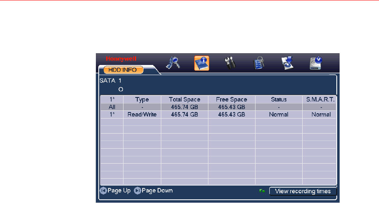Click the Normal value under Status
Screen dimensions: 379x203
pyautogui.click(x=279, y=114)
